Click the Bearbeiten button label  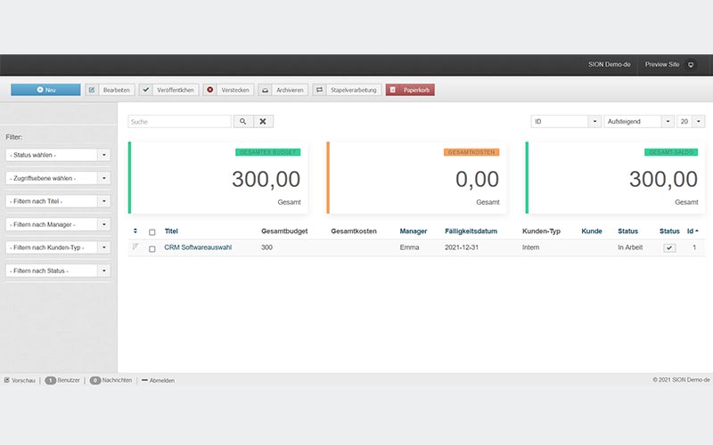pos(117,90)
